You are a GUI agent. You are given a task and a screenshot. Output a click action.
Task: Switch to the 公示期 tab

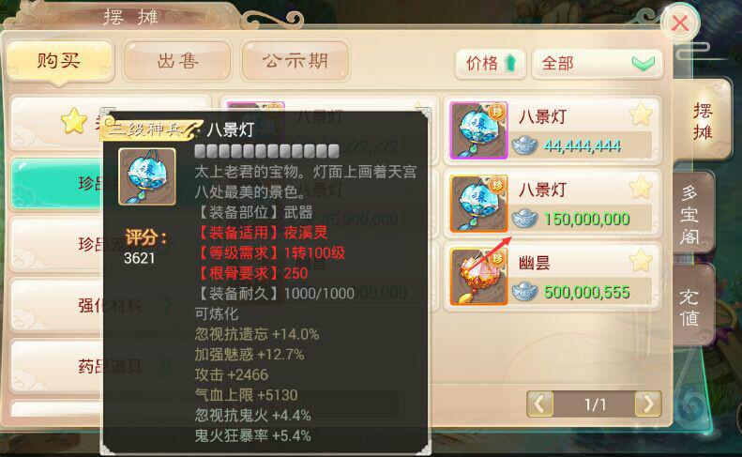click(295, 61)
